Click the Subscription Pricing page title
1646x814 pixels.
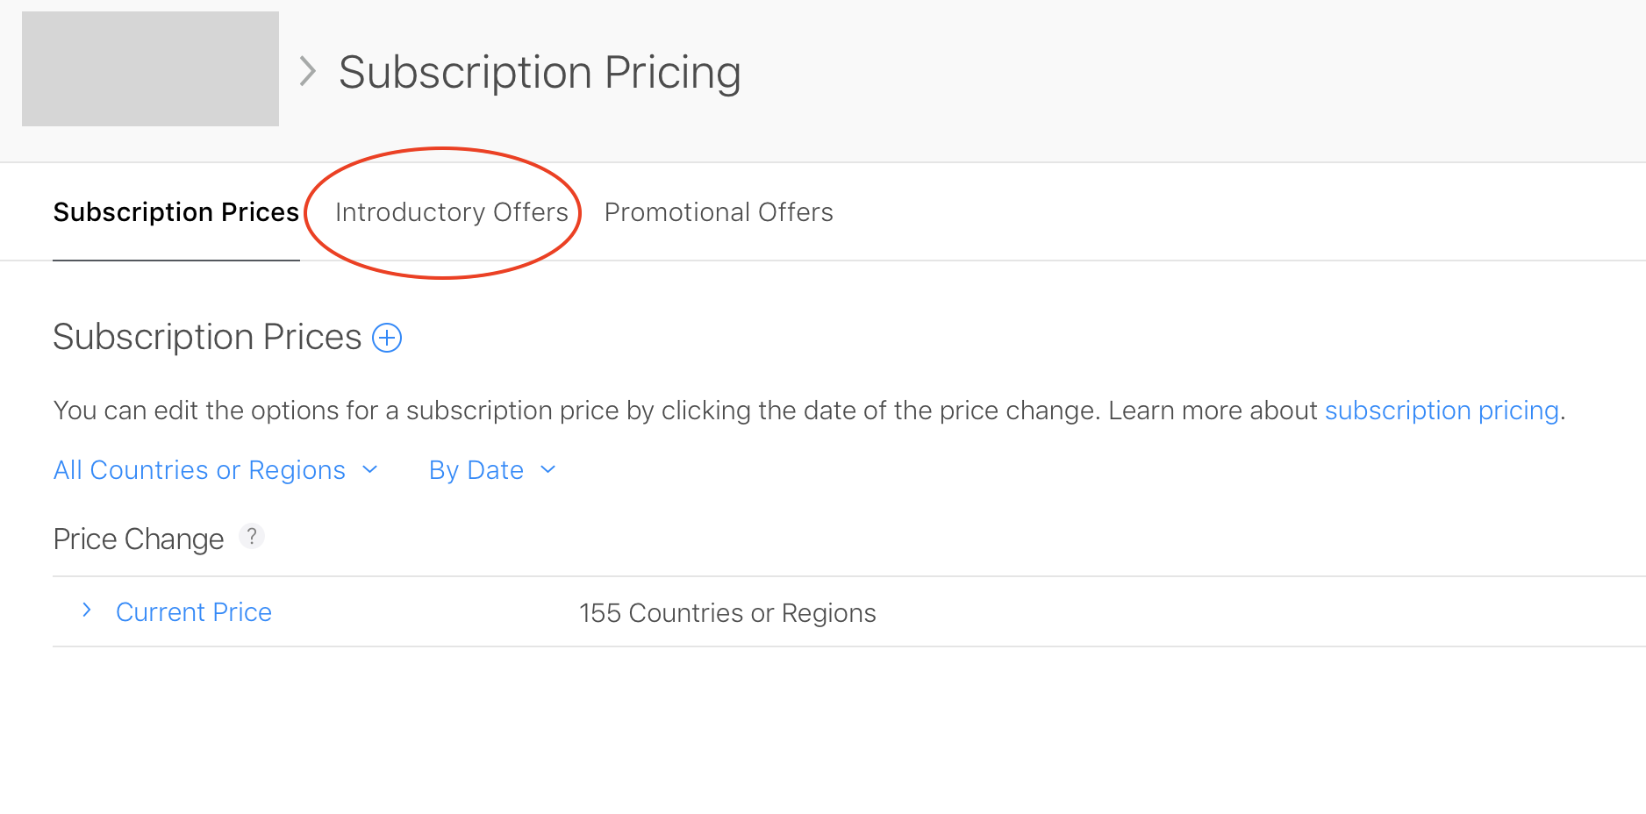click(x=540, y=72)
